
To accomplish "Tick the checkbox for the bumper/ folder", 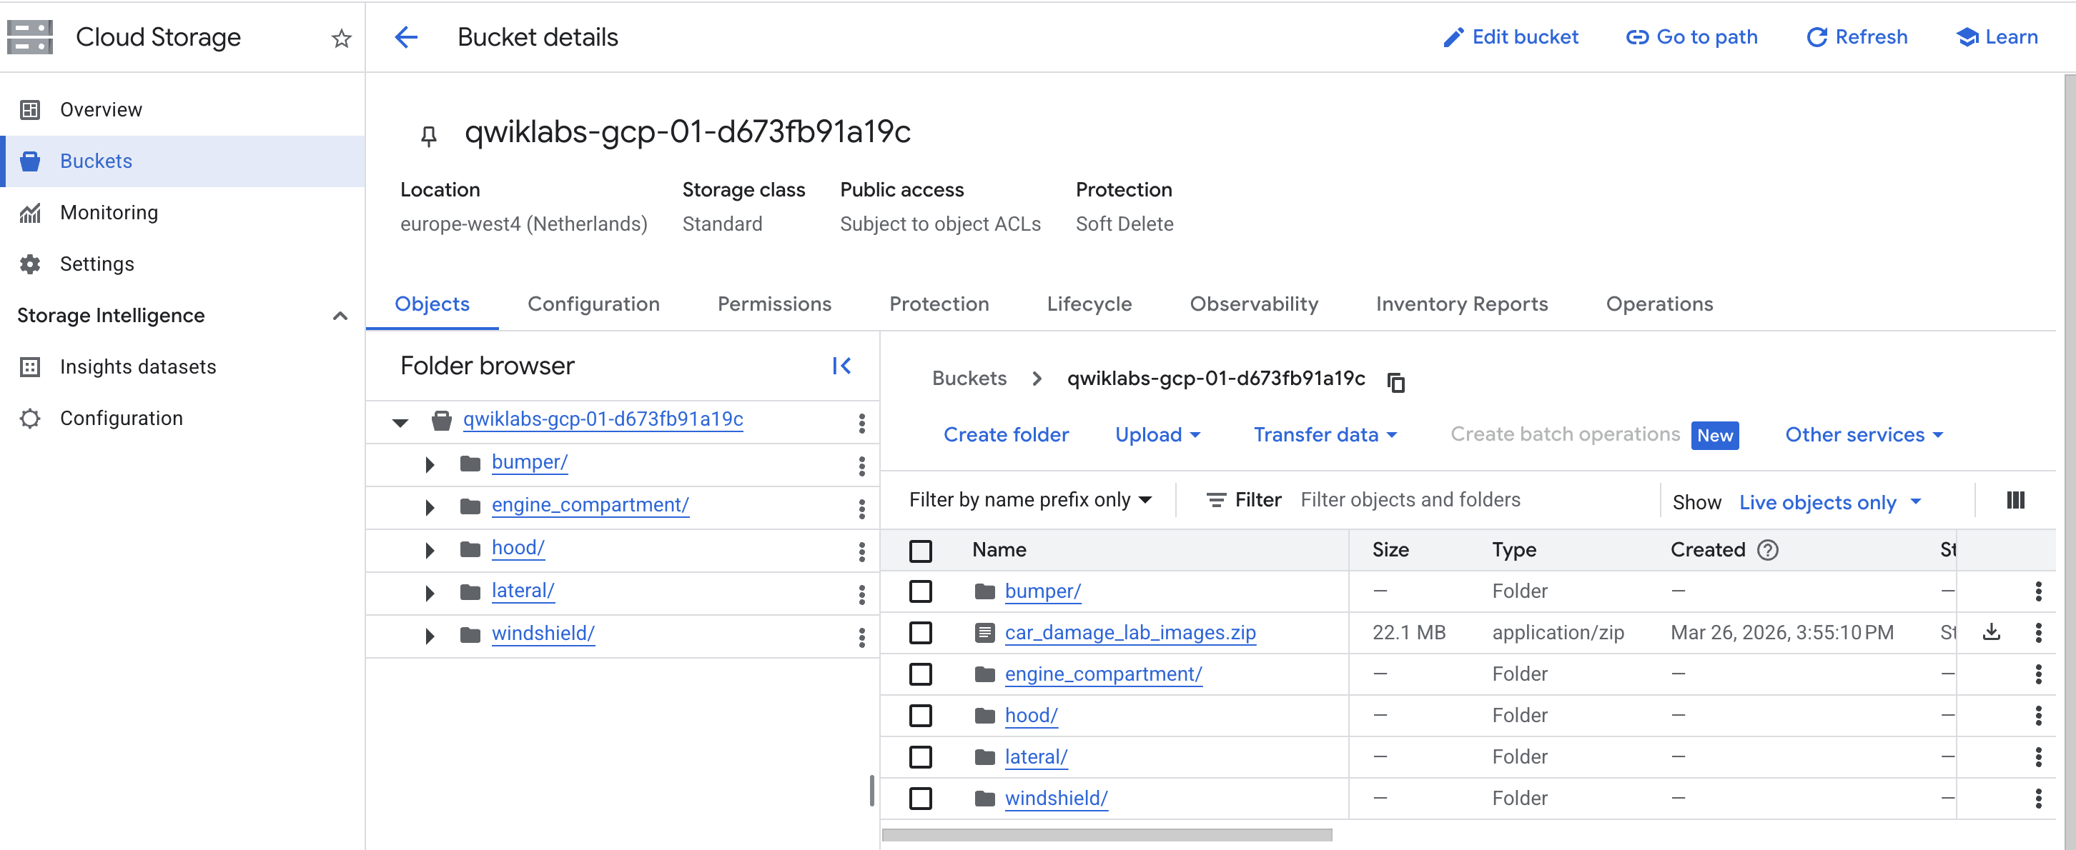I will point(920,591).
